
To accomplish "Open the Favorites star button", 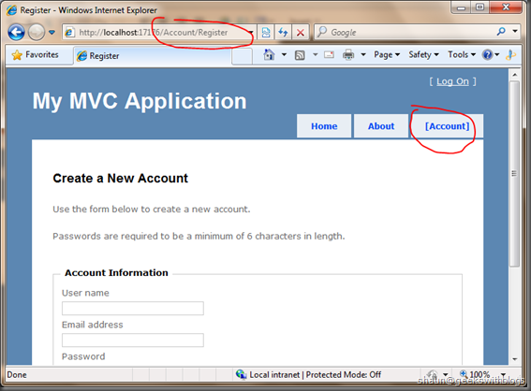I will pos(35,55).
